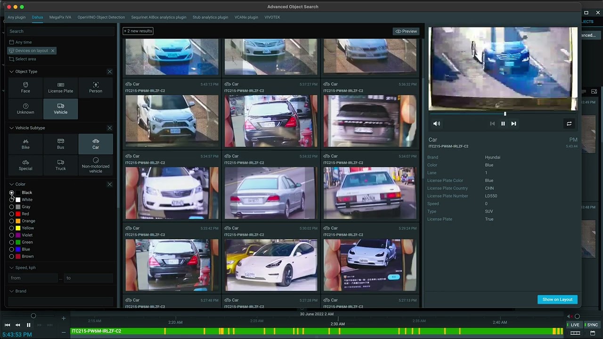Toggle the Preview button

pyautogui.click(x=406, y=31)
